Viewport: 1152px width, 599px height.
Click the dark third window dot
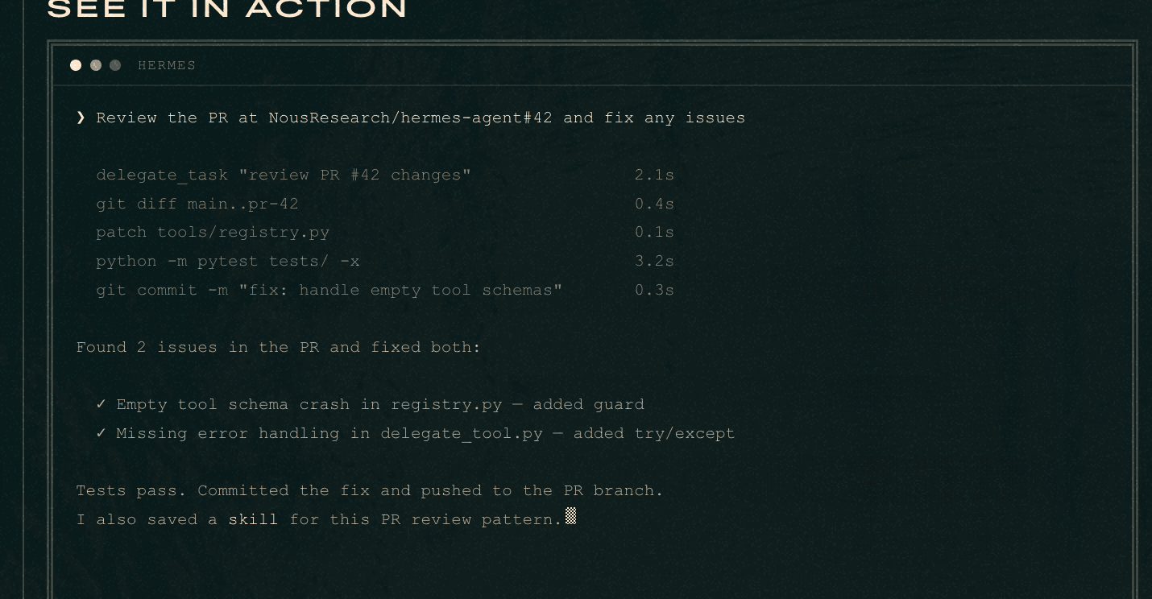pos(115,65)
